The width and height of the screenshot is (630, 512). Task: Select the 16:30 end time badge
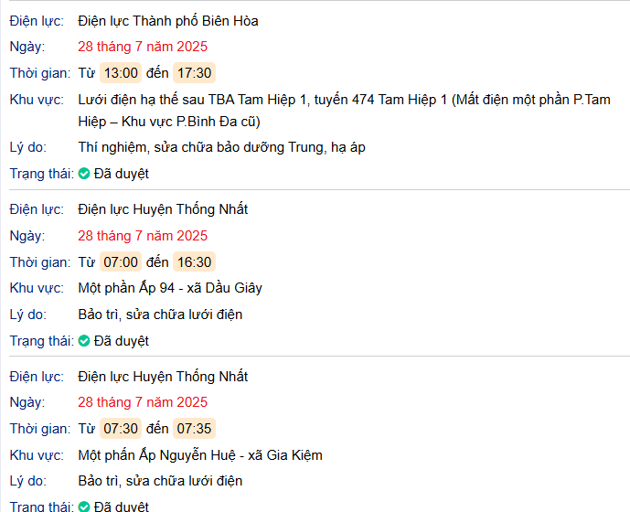(194, 262)
